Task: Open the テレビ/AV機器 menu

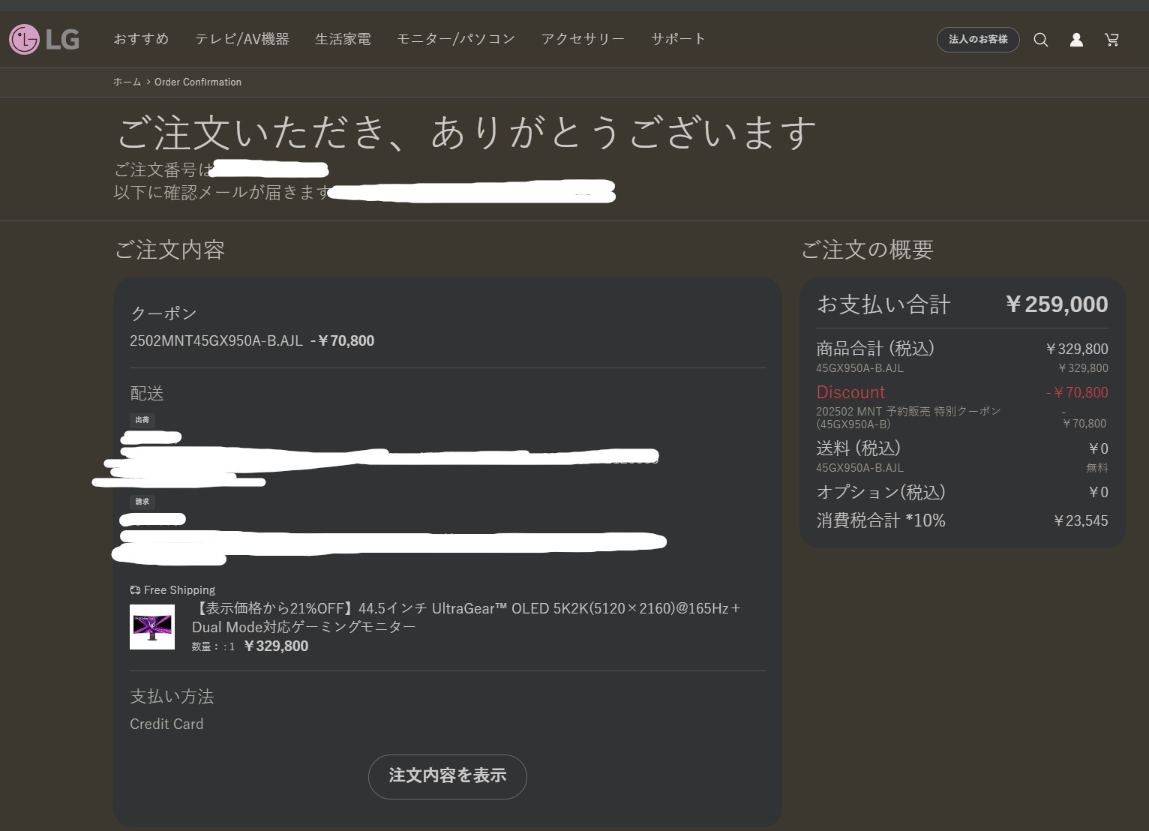Action: [242, 39]
